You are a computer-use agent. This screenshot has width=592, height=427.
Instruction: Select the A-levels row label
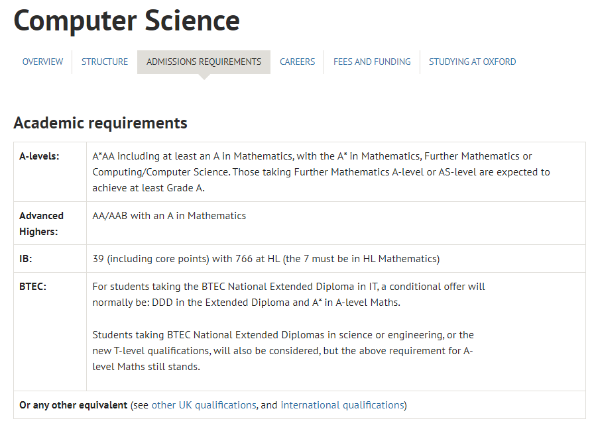click(39, 156)
